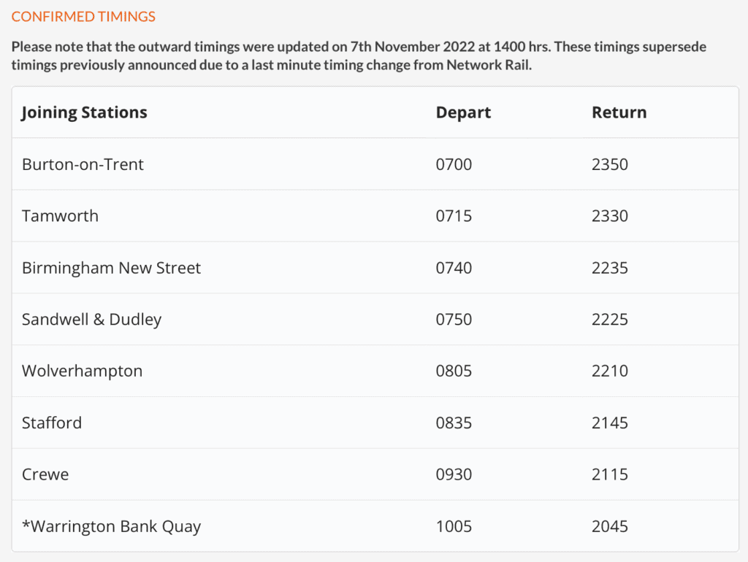This screenshot has height=562, width=748.
Task: Select Warrington Bank Quay station
Action: coord(111,526)
